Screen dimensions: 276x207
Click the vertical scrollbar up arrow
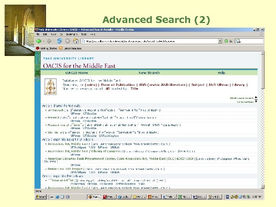pyautogui.click(x=263, y=53)
